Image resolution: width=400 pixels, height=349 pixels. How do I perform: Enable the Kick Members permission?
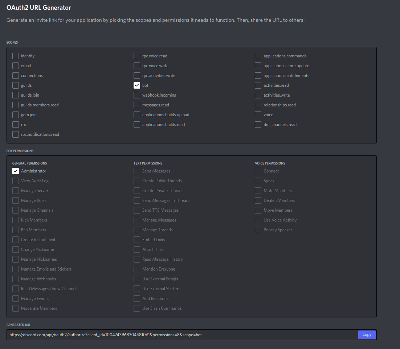point(15,220)
